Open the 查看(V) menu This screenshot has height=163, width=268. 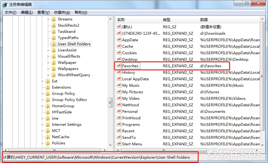coord(44,12)
